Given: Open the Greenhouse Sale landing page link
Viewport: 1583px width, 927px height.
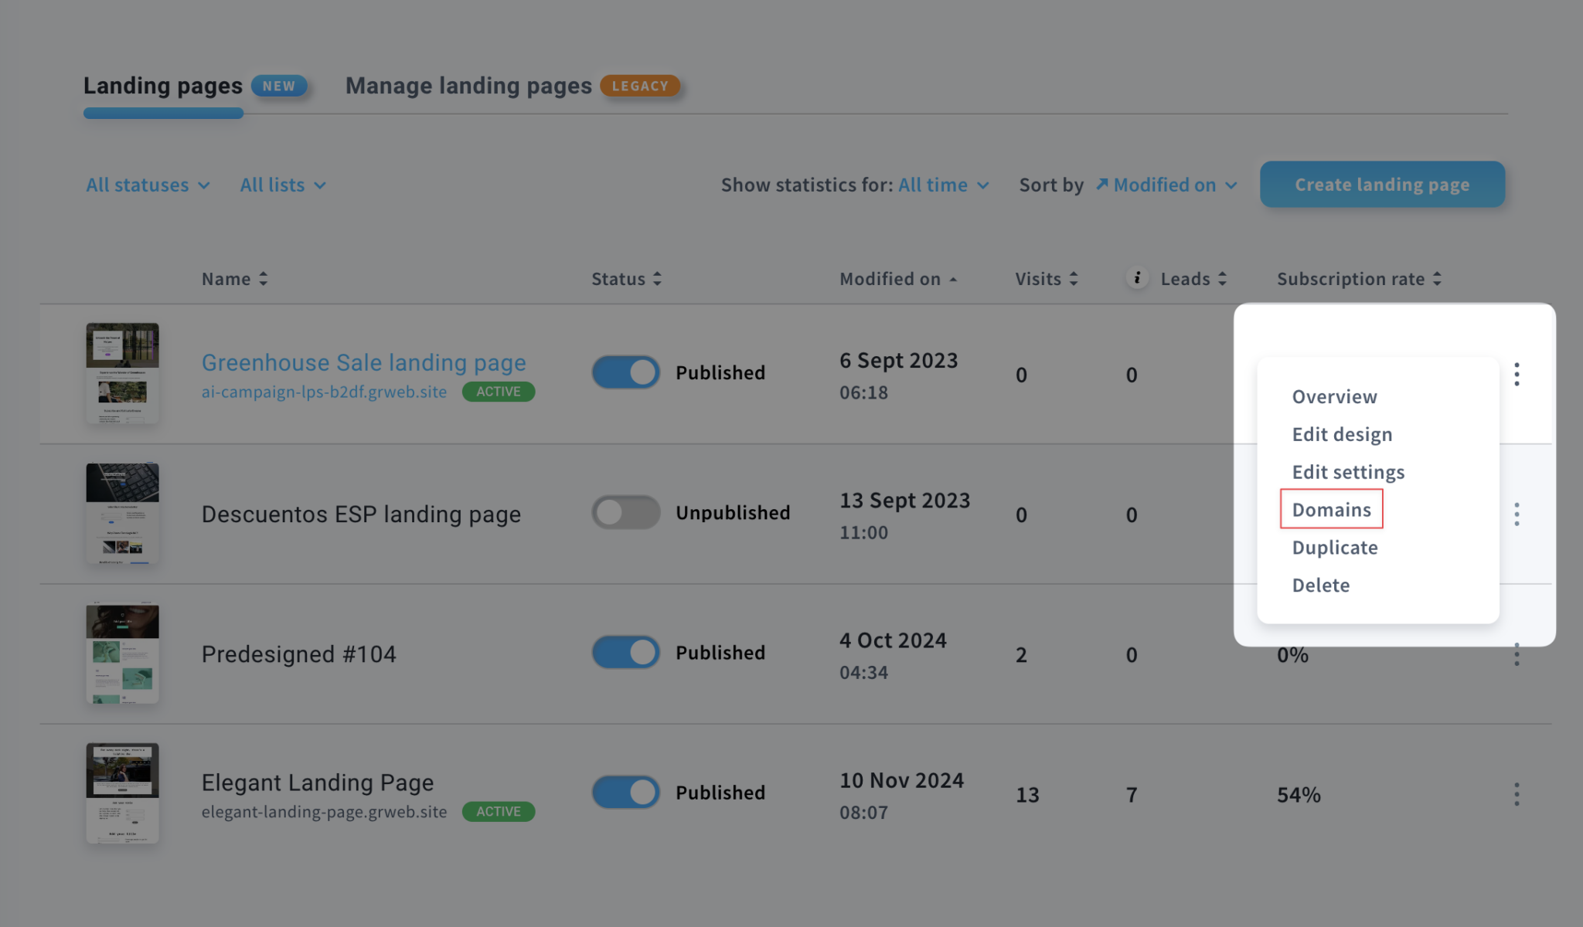Looking at the screenshot, I should [363, 362].
